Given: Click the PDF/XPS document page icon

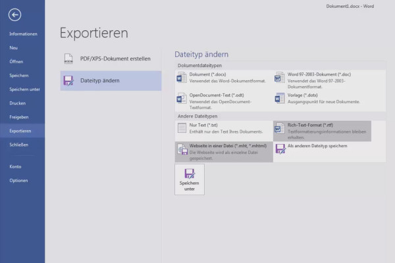Looking at the screenshot, I should (68, 59).
